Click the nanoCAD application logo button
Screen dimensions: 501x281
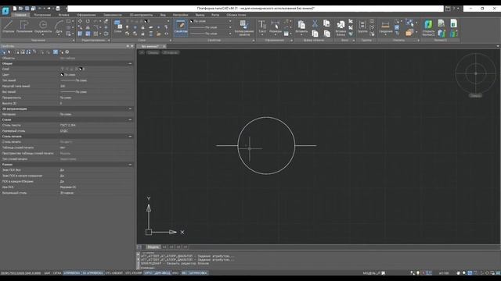pos(5,10)
